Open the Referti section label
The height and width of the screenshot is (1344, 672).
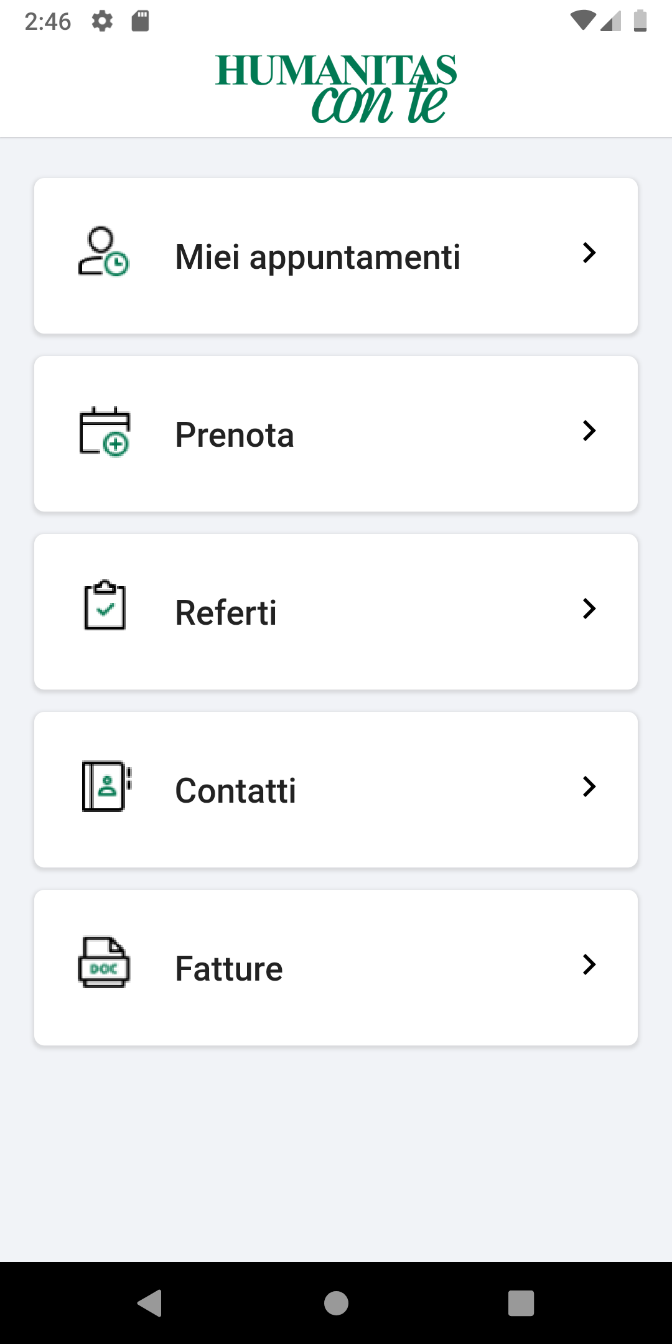click(x=226, y=612)
